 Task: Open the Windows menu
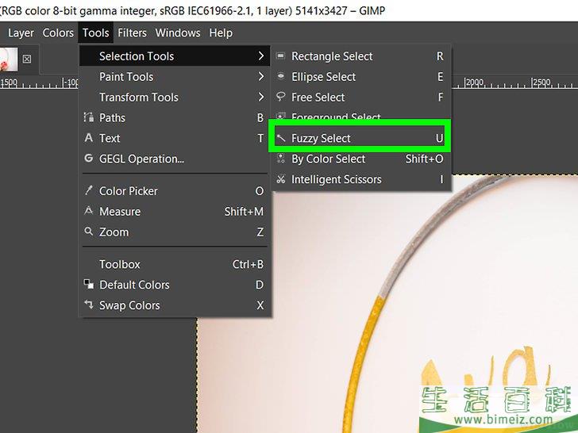click(x=178, y=33)
